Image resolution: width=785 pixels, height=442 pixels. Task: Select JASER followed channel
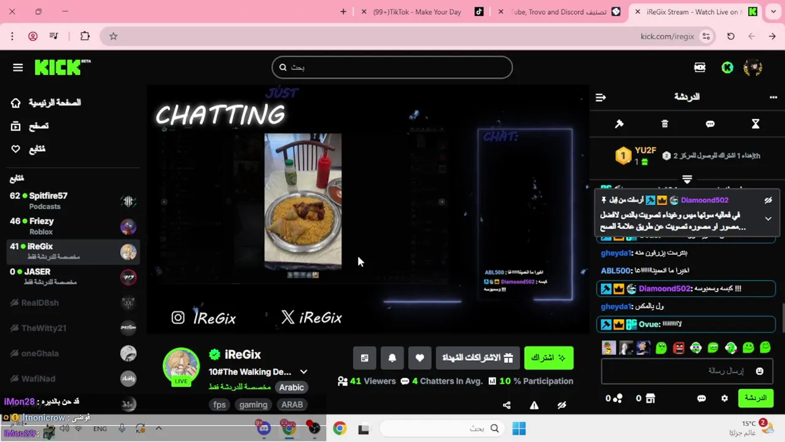tap(72, 277)
